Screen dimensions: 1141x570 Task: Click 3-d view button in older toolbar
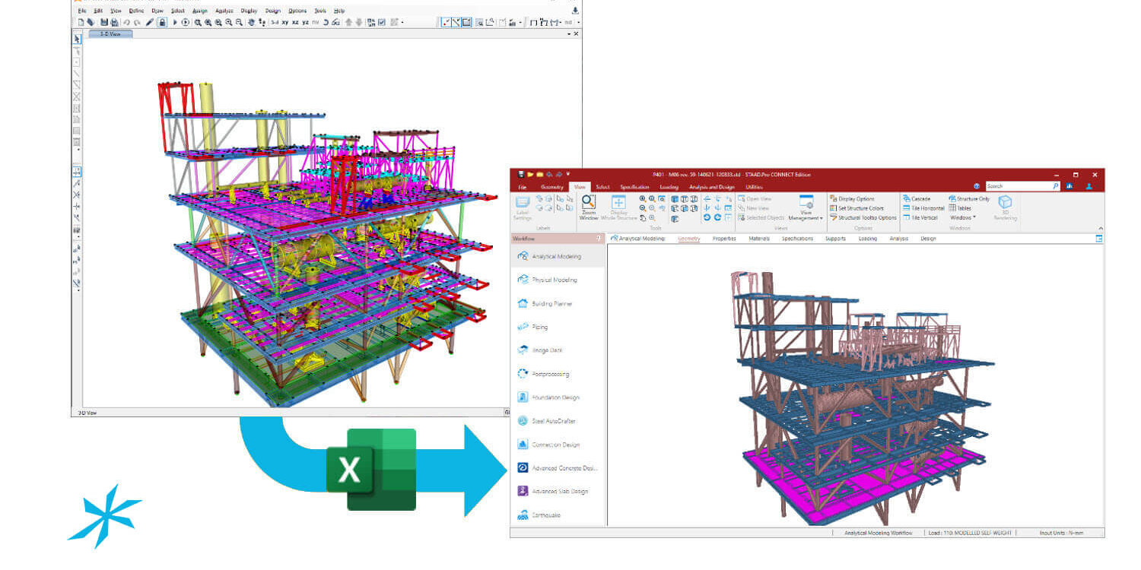click(x=274, y=22)
